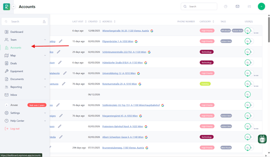The width and height of the screenshot is (270, 157).
Task: Click Farming category tag
Action: click(205, 84)
